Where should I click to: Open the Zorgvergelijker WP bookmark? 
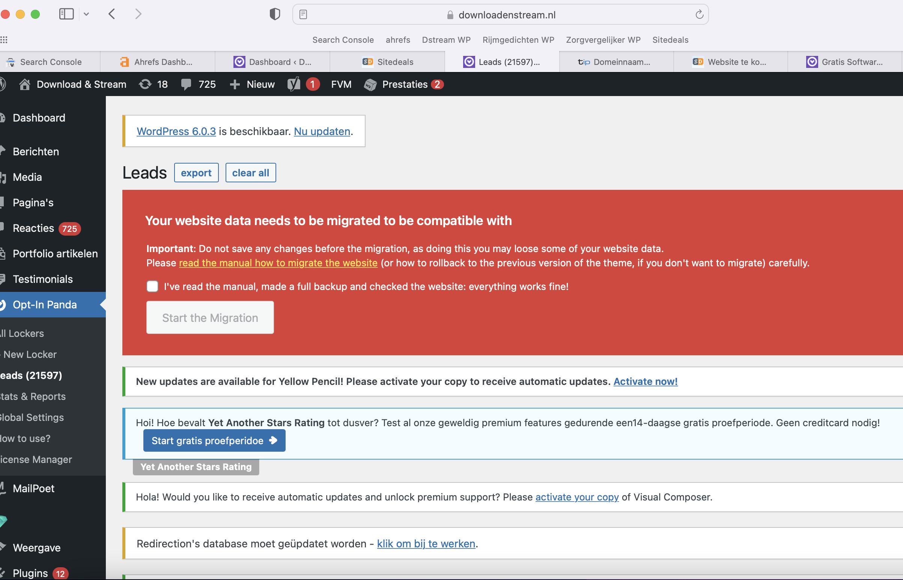(603, 40)
